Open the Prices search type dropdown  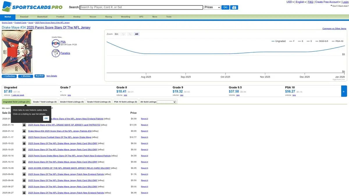pos(212,7)
